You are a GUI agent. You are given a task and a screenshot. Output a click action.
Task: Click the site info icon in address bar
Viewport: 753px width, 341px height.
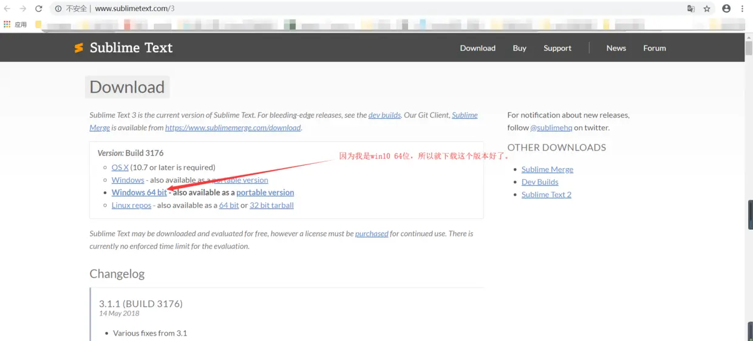58,8
